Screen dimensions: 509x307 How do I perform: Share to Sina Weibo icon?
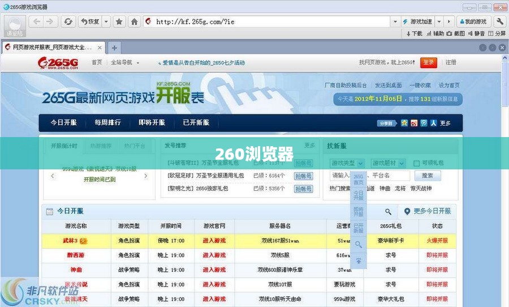(414, 123)
